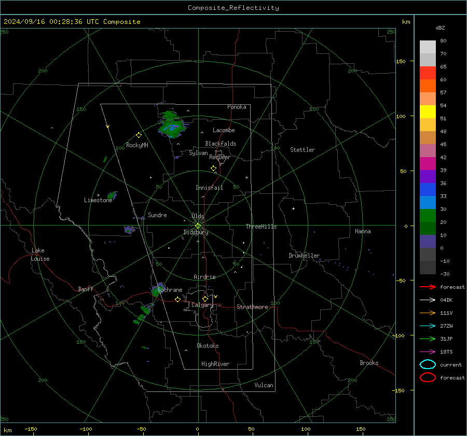Click the Composite_Reflectivity title
This screenshot has width=467, height=436.
[233, 8]
